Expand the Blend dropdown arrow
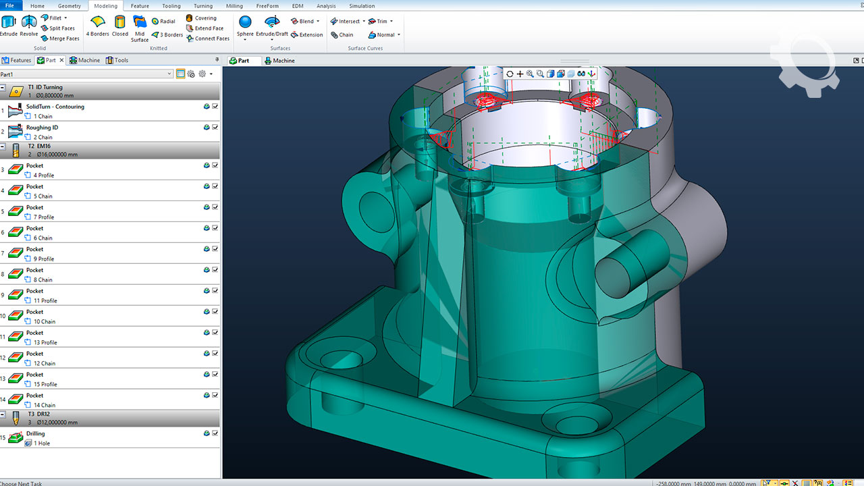 click(318, 22)
